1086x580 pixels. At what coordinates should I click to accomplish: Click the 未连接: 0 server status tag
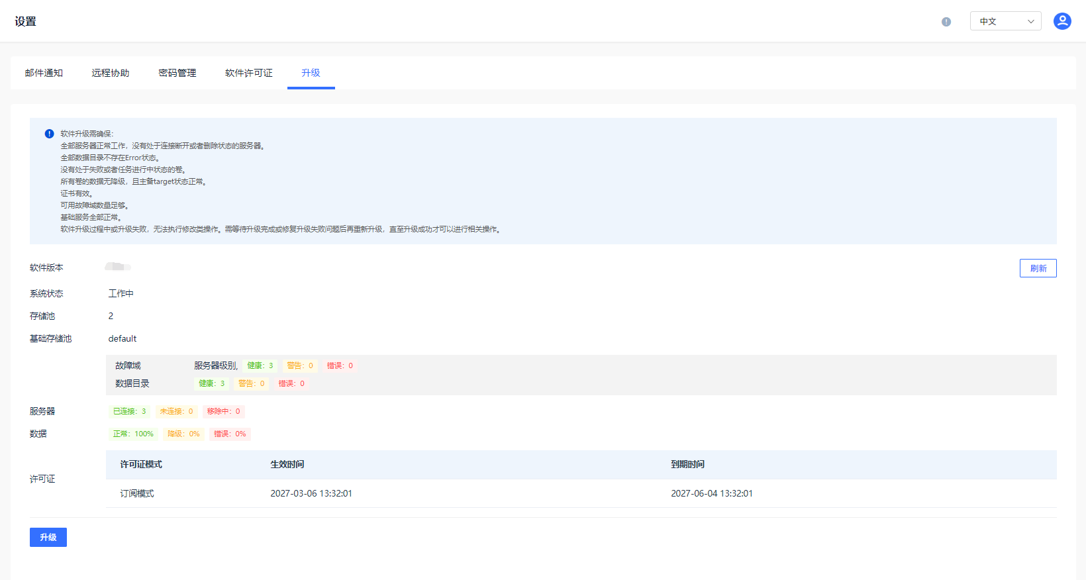tap(176, 411)
